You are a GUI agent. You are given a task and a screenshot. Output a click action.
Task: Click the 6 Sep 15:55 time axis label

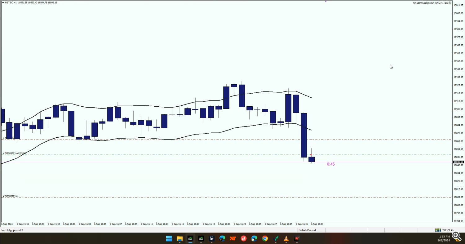(23, 224)
